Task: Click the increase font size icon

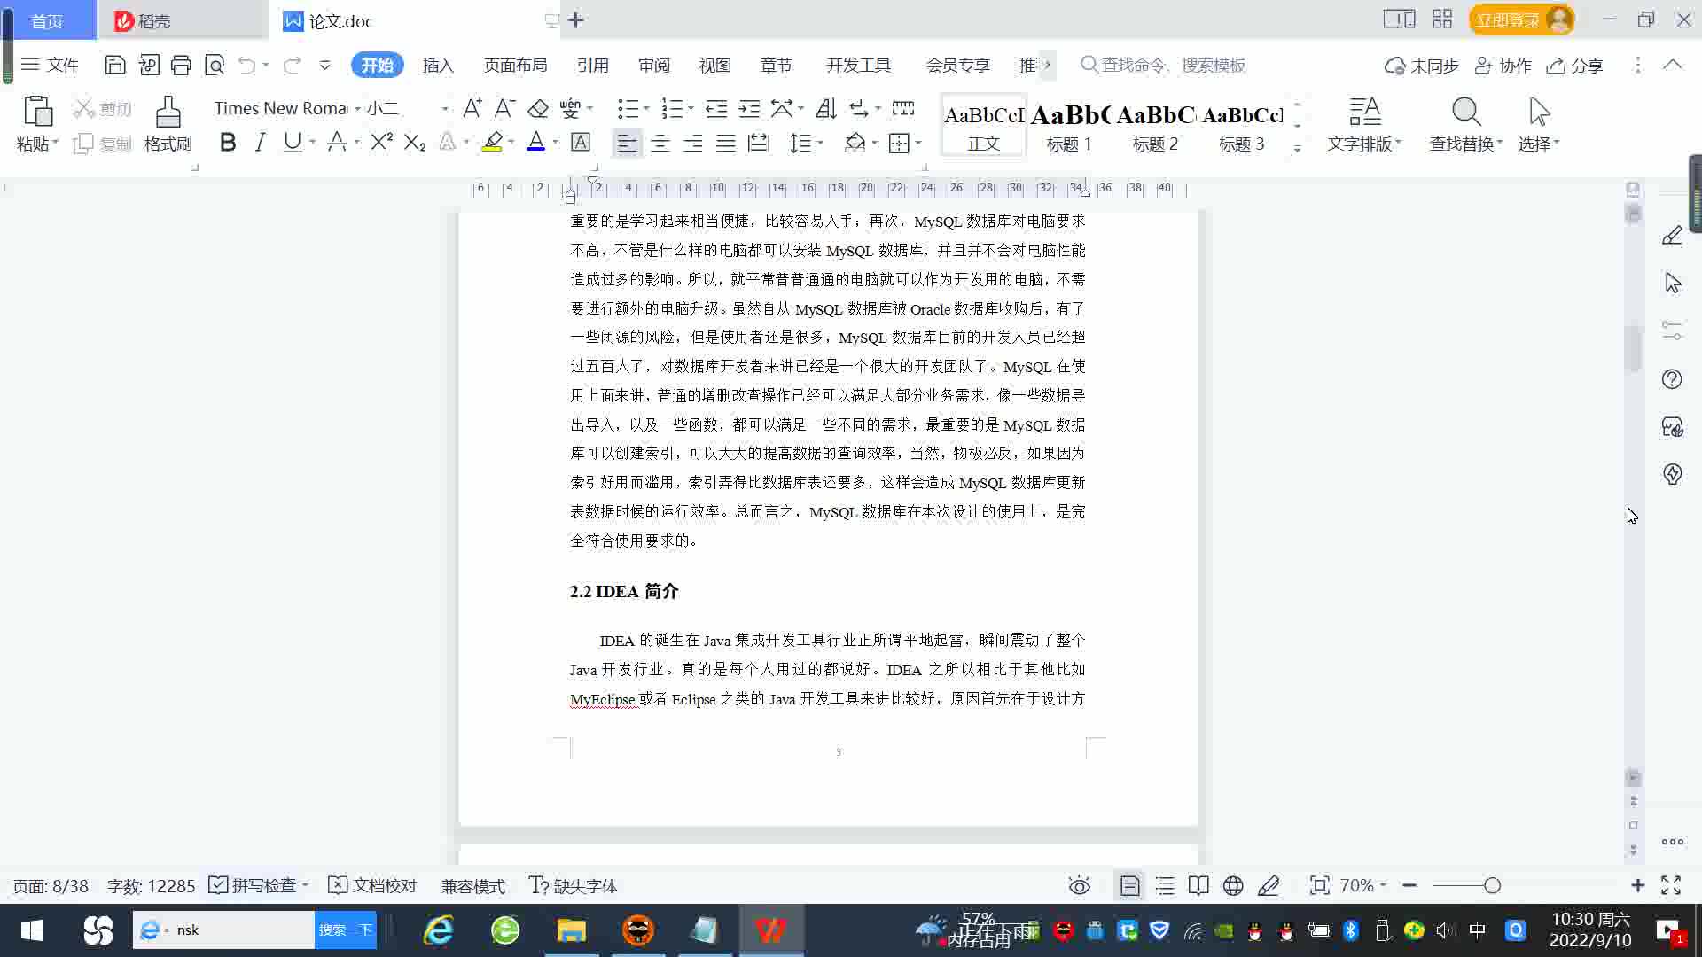Action: (x=472, y=108)
